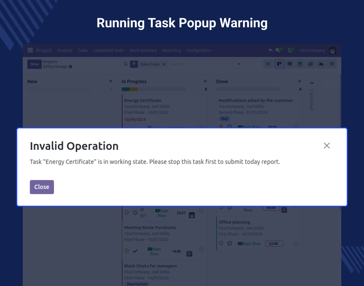Focus the Search input field
Viewport: 364px width, 286px height.
tap(201, 64)
